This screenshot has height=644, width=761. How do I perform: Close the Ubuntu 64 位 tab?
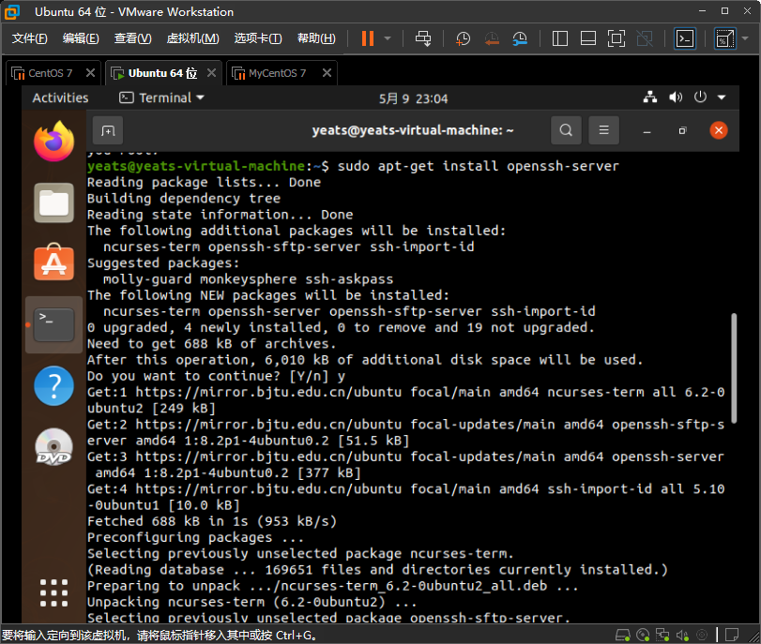(x=211, y=73)
